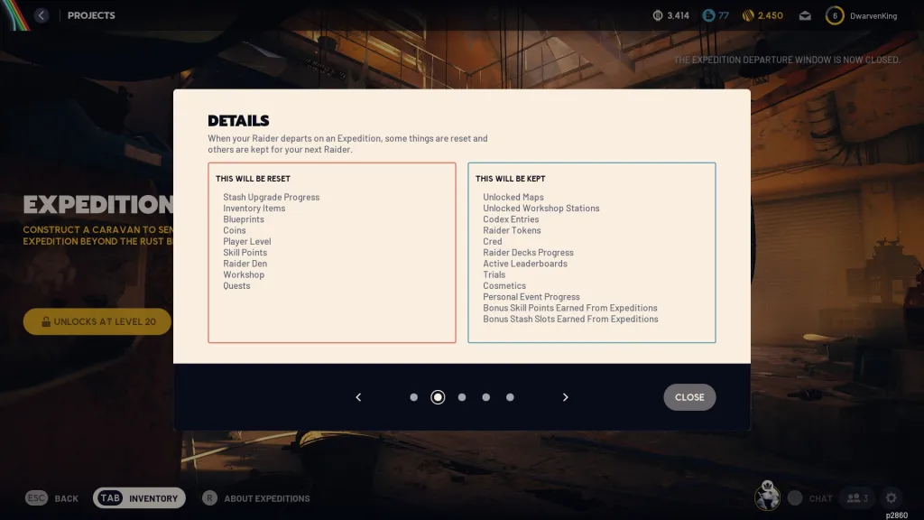Select the third page indicator dot
Image resolution: width=924 pixels, height=520 pixels.
(x=462, y=397)
